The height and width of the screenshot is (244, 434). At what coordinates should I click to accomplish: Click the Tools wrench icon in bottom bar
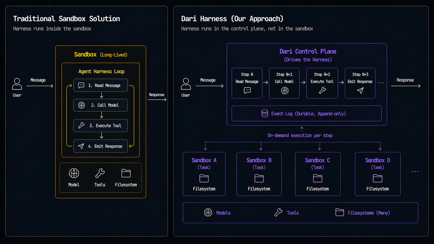279,212
